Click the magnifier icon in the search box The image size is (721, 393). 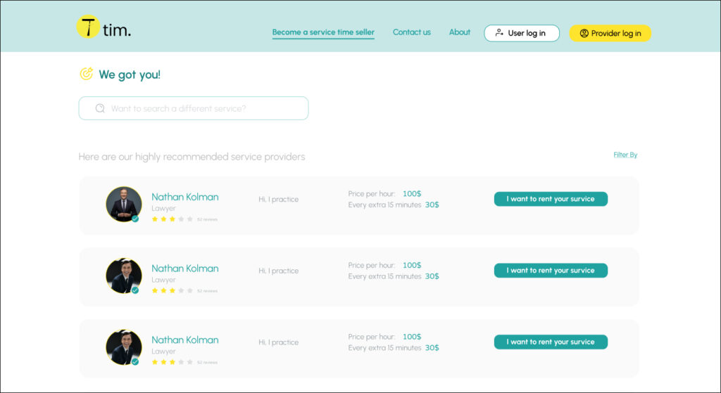(x=100, y=108)
